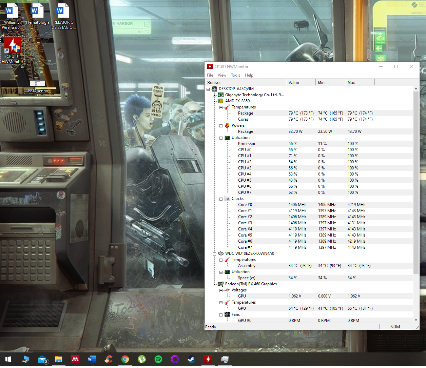Open uTorrent from the taskbar
Viewport: 426px width, 368px height.
pos(142,359)
